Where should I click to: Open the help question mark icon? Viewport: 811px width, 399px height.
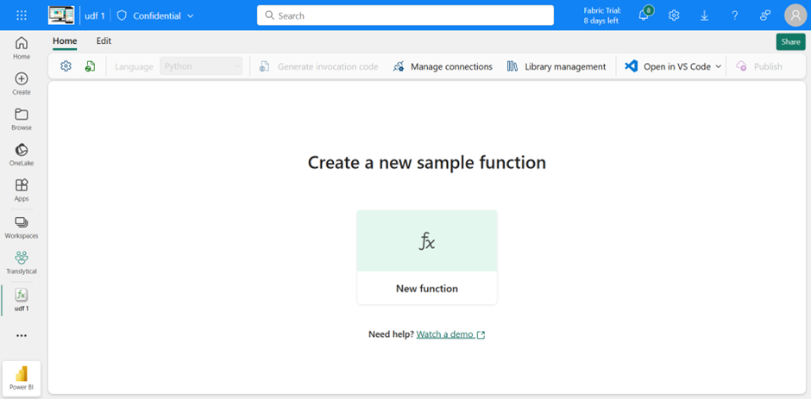pyautogui.click(x=734, y=16)
